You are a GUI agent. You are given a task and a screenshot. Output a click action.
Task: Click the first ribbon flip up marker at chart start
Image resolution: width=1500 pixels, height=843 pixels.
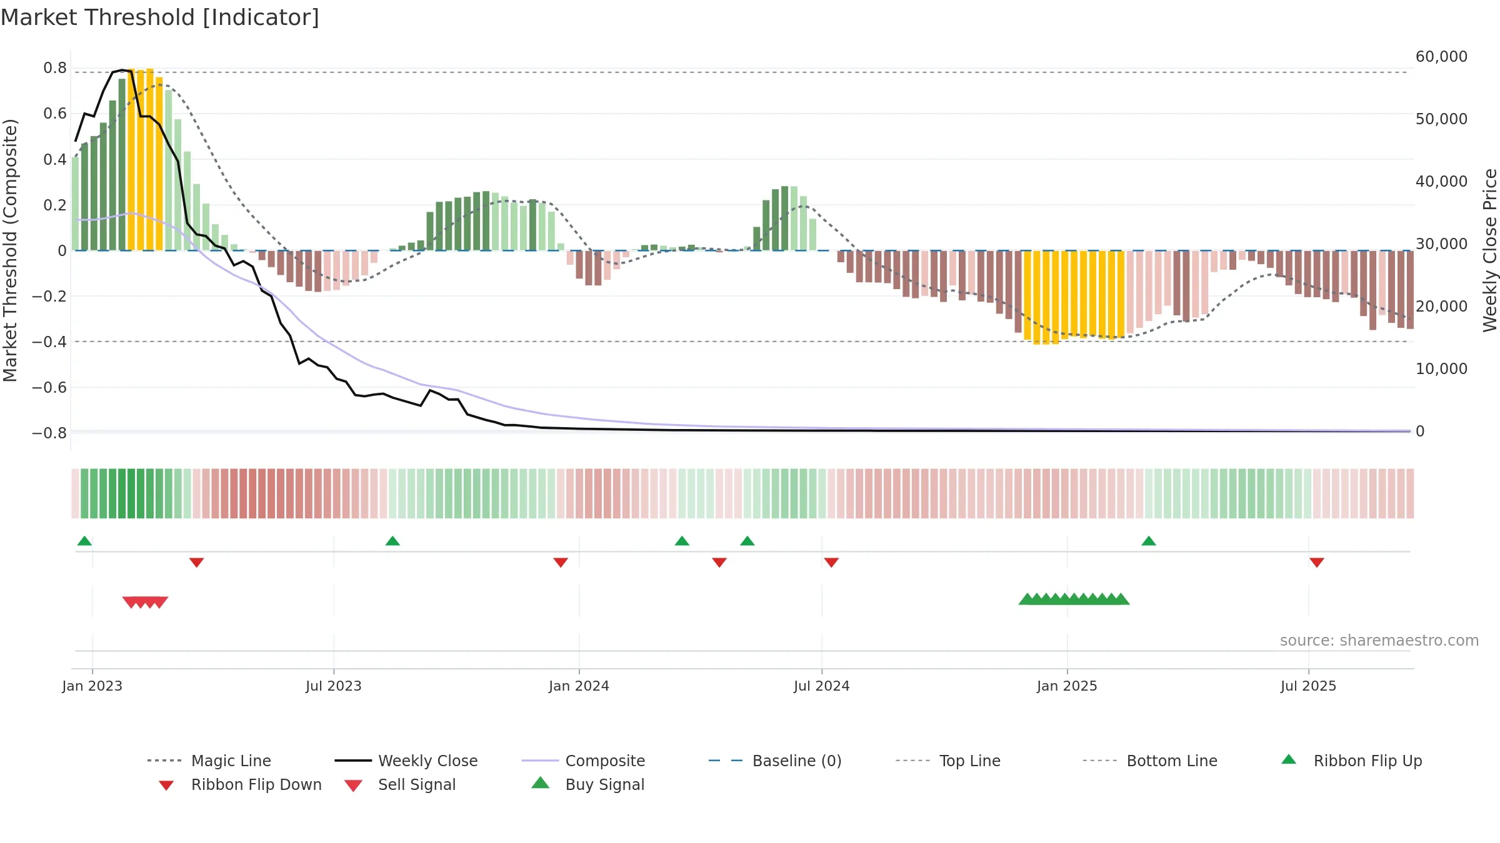tap(84, 541)
